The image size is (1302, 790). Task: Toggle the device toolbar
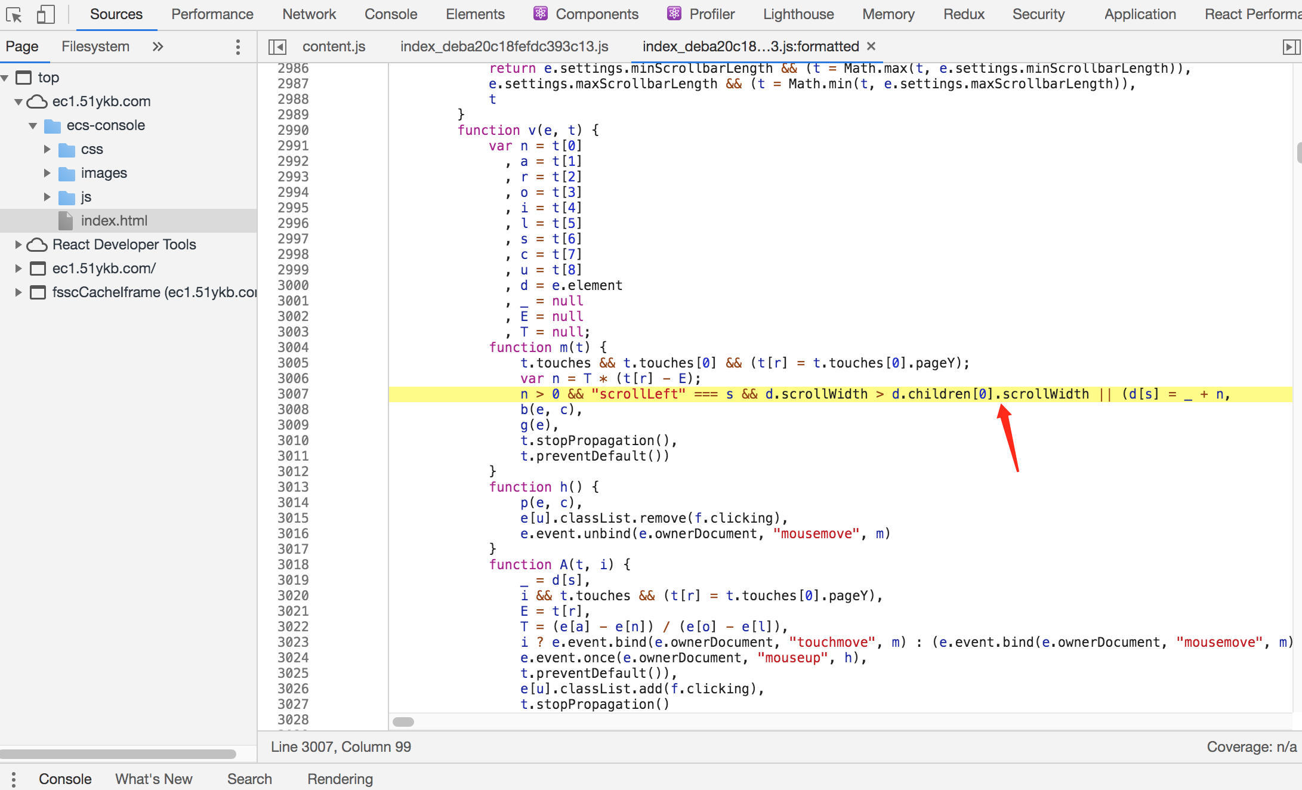click(45, 14)
